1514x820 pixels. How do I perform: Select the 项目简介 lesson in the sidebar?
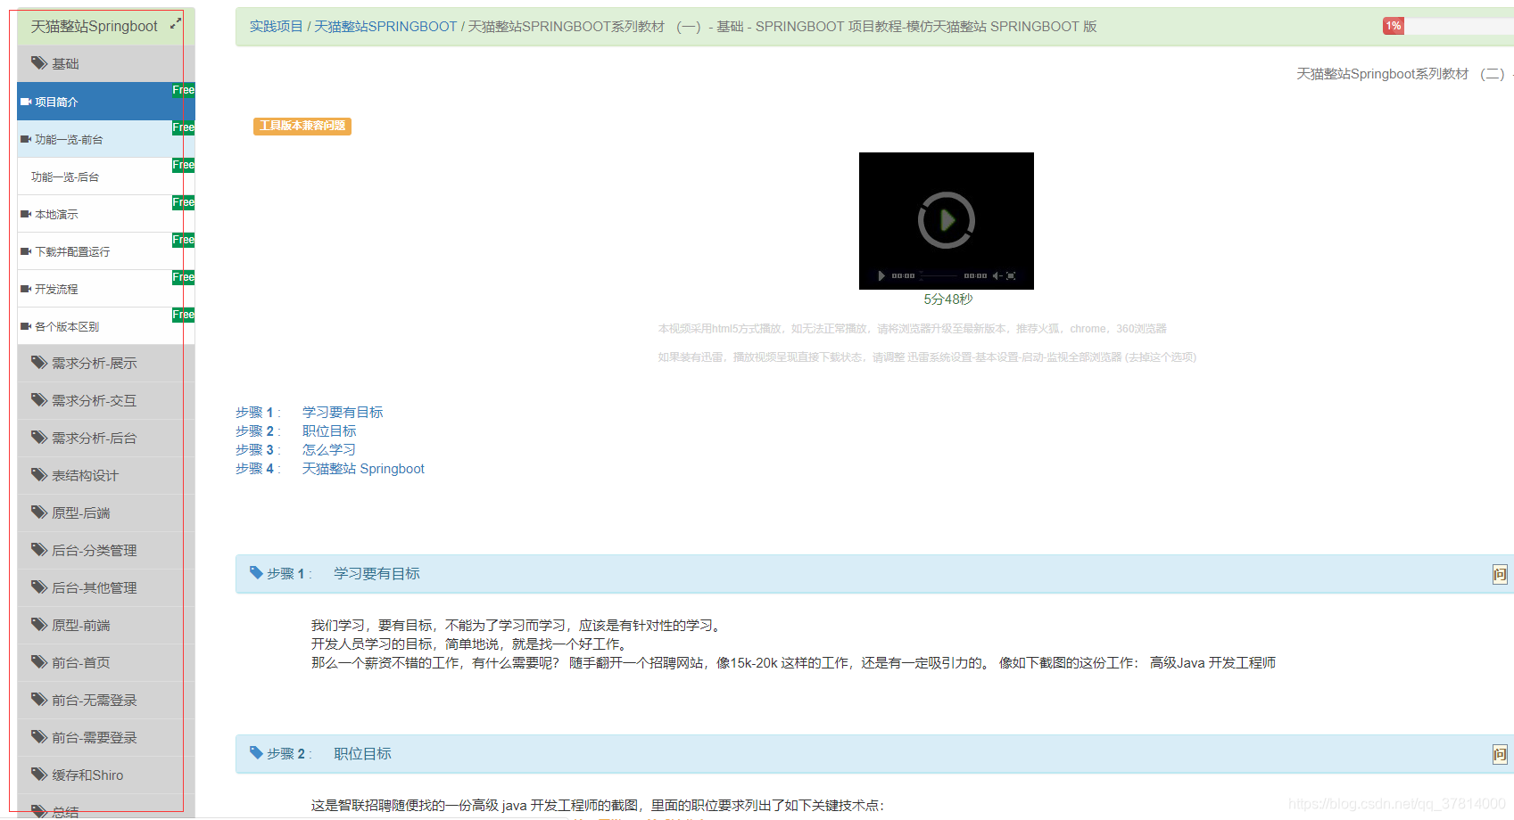106,102
